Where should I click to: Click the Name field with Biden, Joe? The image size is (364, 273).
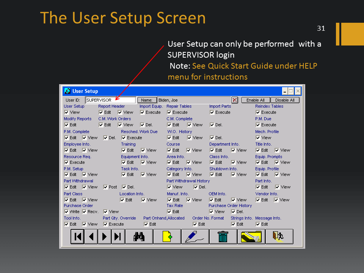tap(194, 100)
